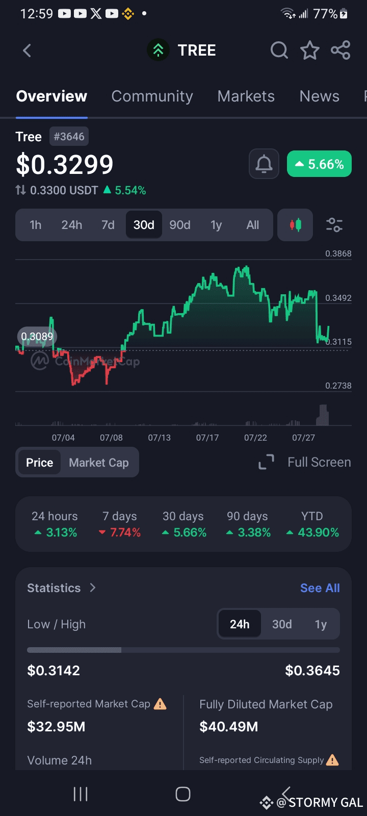Open Android recent apps button
367x816 pixels.
[x=81, y=794]
